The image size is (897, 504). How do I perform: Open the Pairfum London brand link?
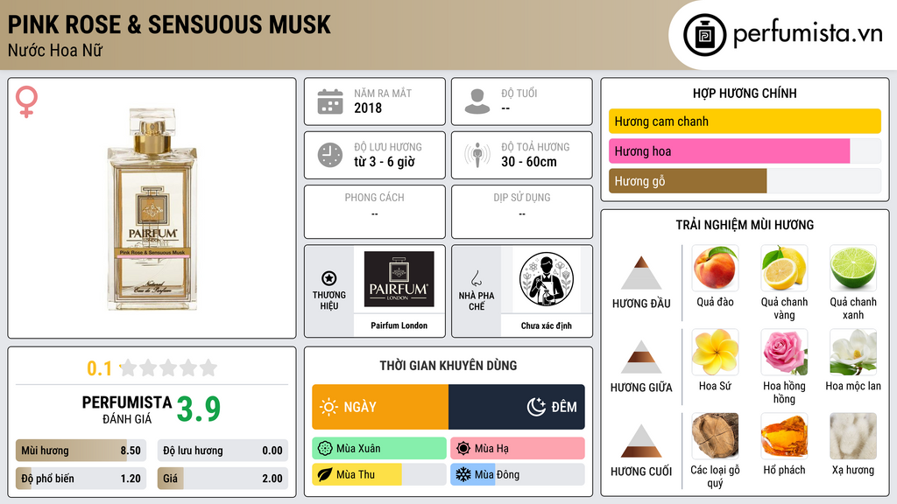click(399, 325)
